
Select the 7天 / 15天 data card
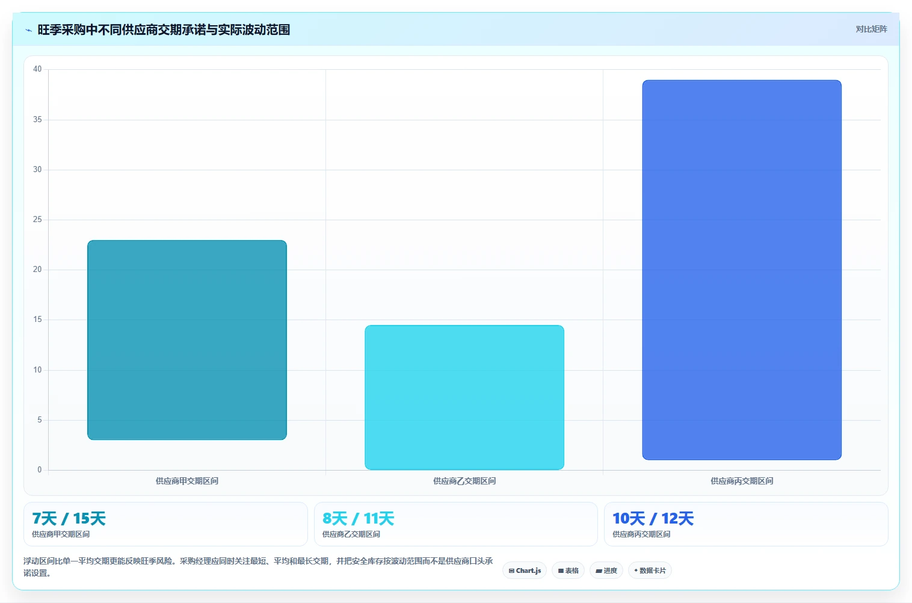[165, 524]
